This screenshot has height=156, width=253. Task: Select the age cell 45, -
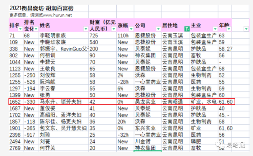coord(225,115)
